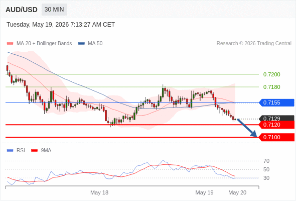This screenshot has width=296, height=201.
Task: Click the green 0.7180 resistance label
Action: point(271,87)
